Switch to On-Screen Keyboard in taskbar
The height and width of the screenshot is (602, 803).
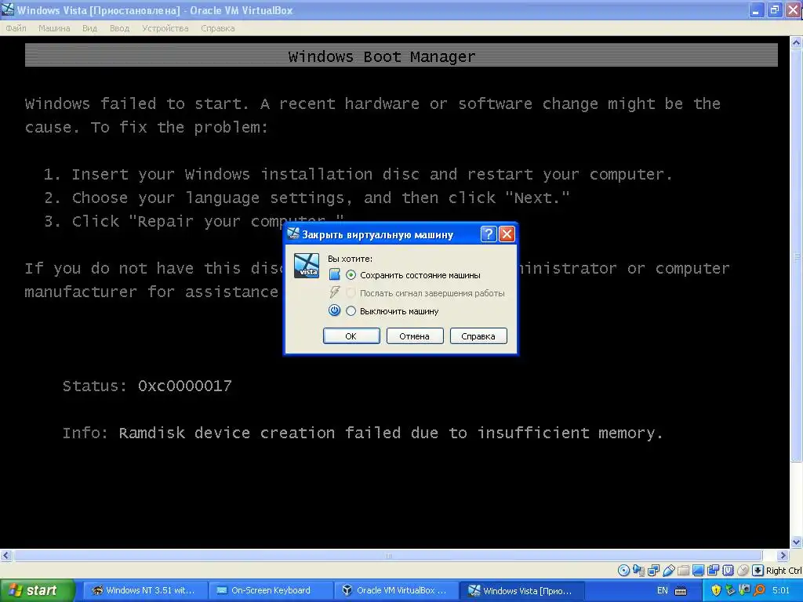[x=271, y=590]
